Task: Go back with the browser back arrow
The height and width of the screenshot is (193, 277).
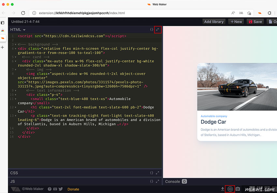Action: pos(4,13)
